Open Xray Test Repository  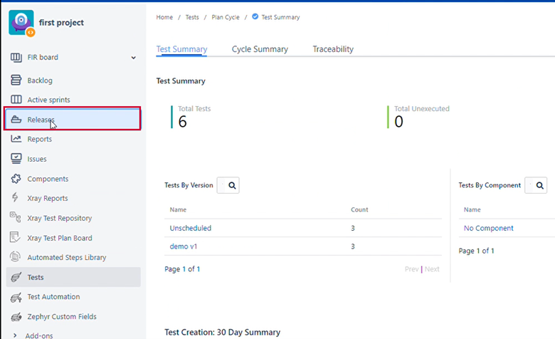(x=60, y=218)
